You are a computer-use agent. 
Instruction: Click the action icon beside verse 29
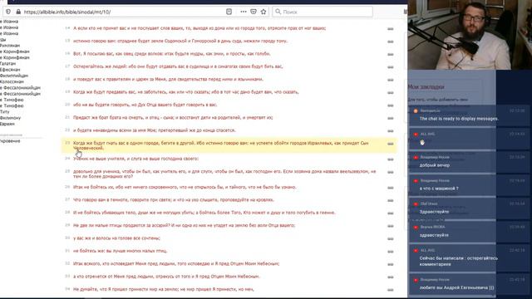(391, 226)
